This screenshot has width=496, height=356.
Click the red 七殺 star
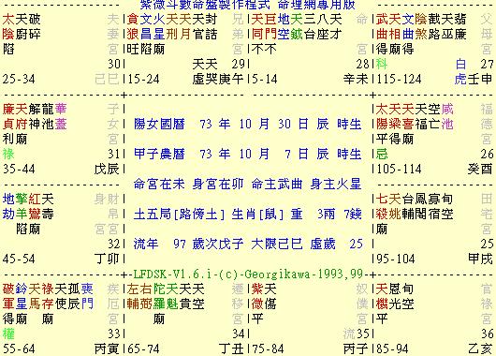(x=382, y=206)
